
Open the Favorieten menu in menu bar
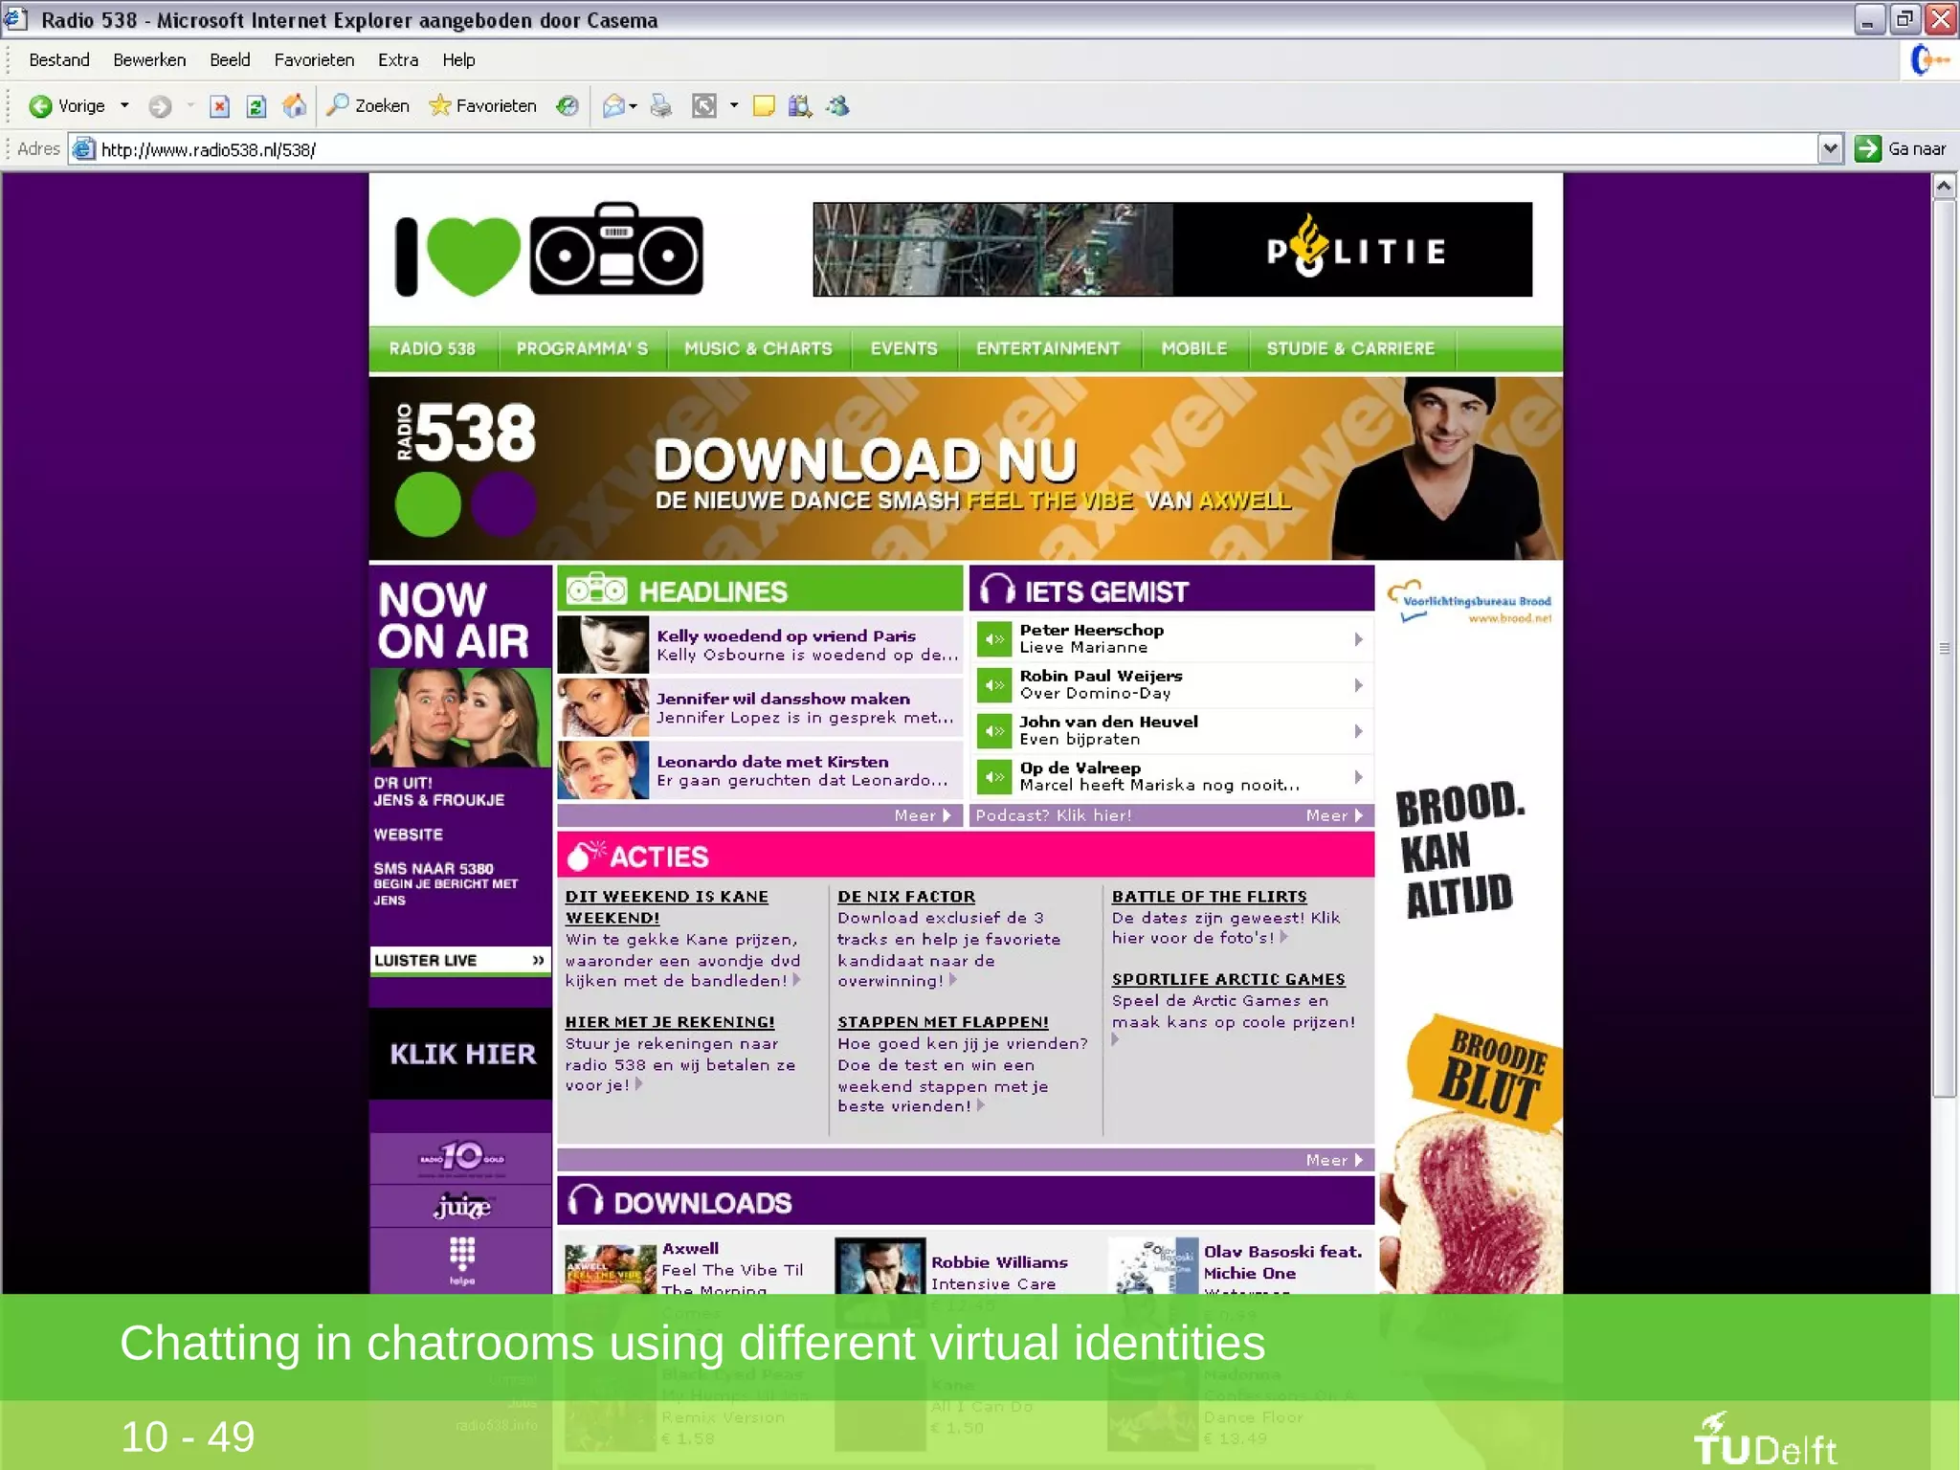coord(314,60)
